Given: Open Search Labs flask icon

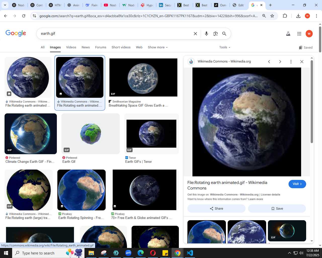Looking at the screenshot, I should (x=288, y=34).
